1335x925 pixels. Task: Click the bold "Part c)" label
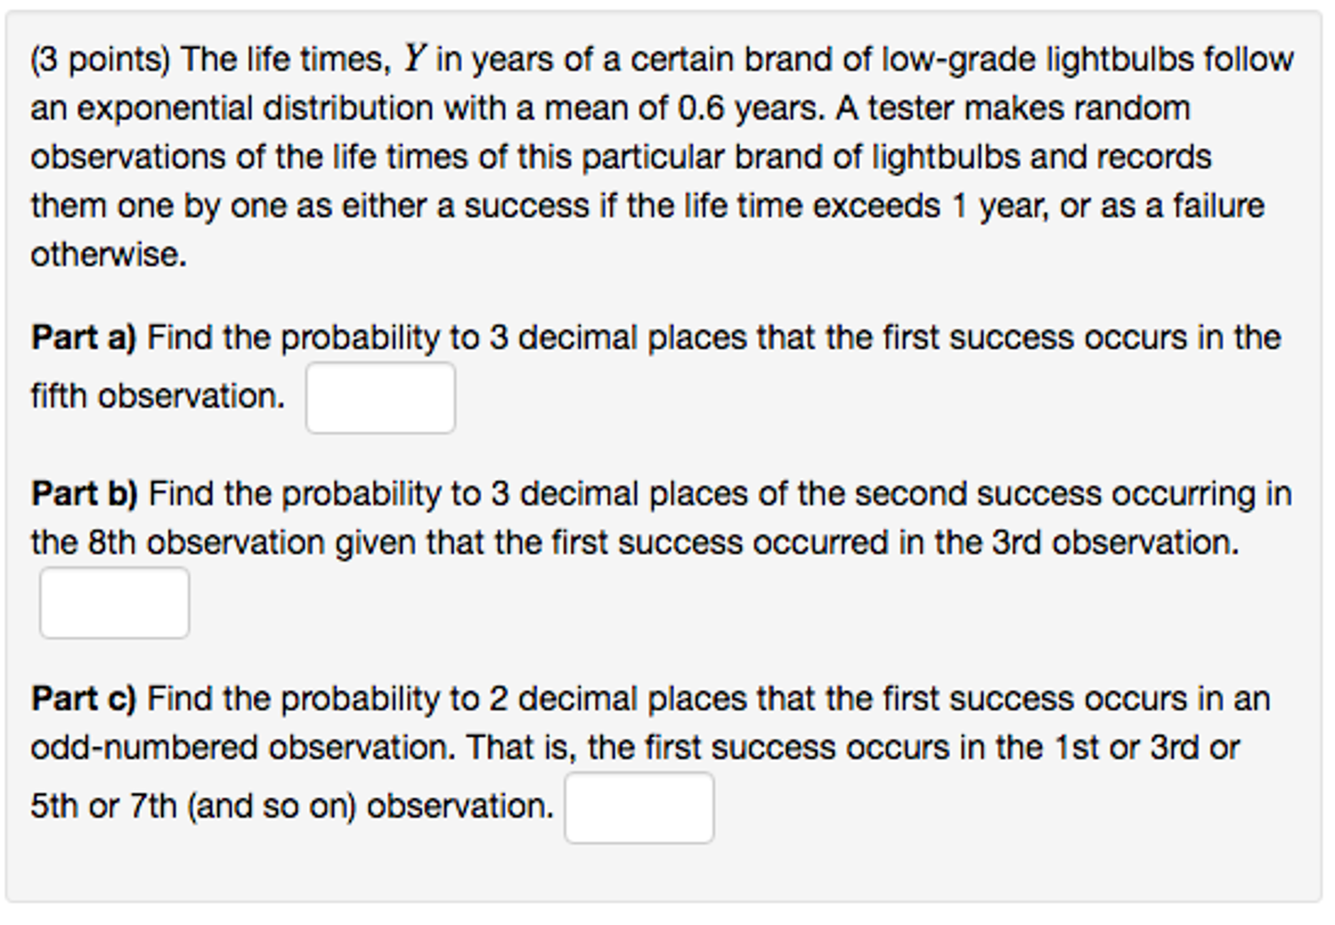point(84,699)
